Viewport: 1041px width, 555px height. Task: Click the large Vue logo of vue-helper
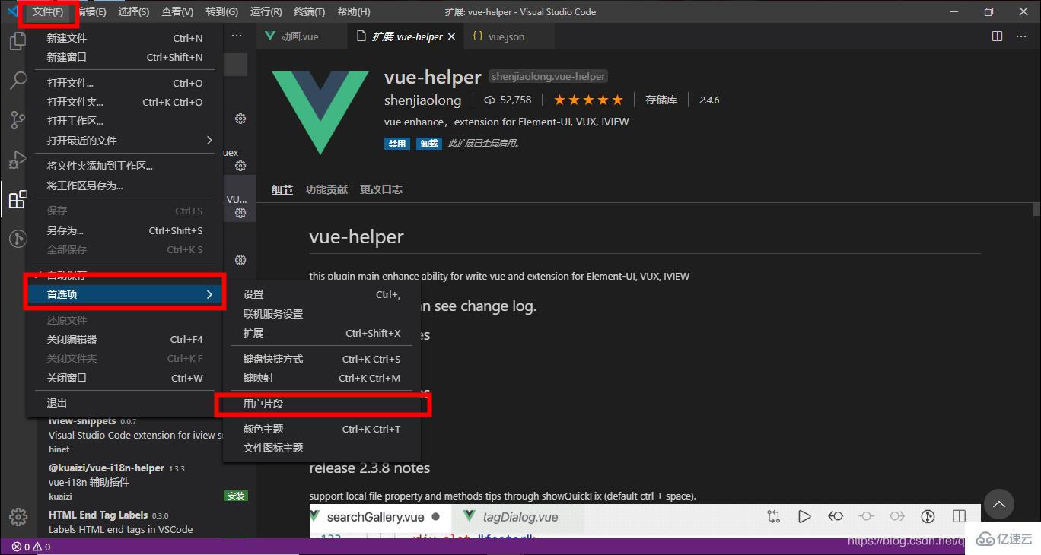click(320, 112)
